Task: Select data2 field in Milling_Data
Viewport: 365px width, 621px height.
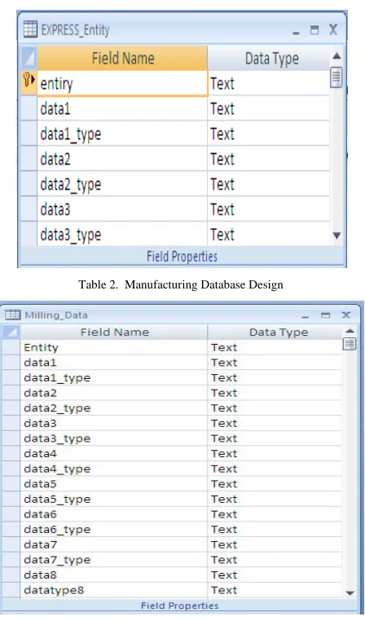Action: (113, 393)
